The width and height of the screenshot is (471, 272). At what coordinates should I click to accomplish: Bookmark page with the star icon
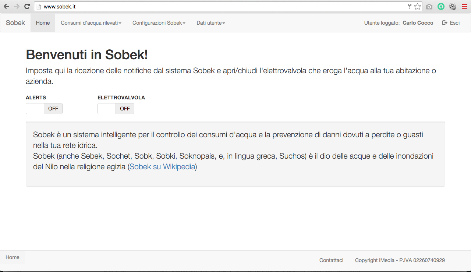pos(417,6)
